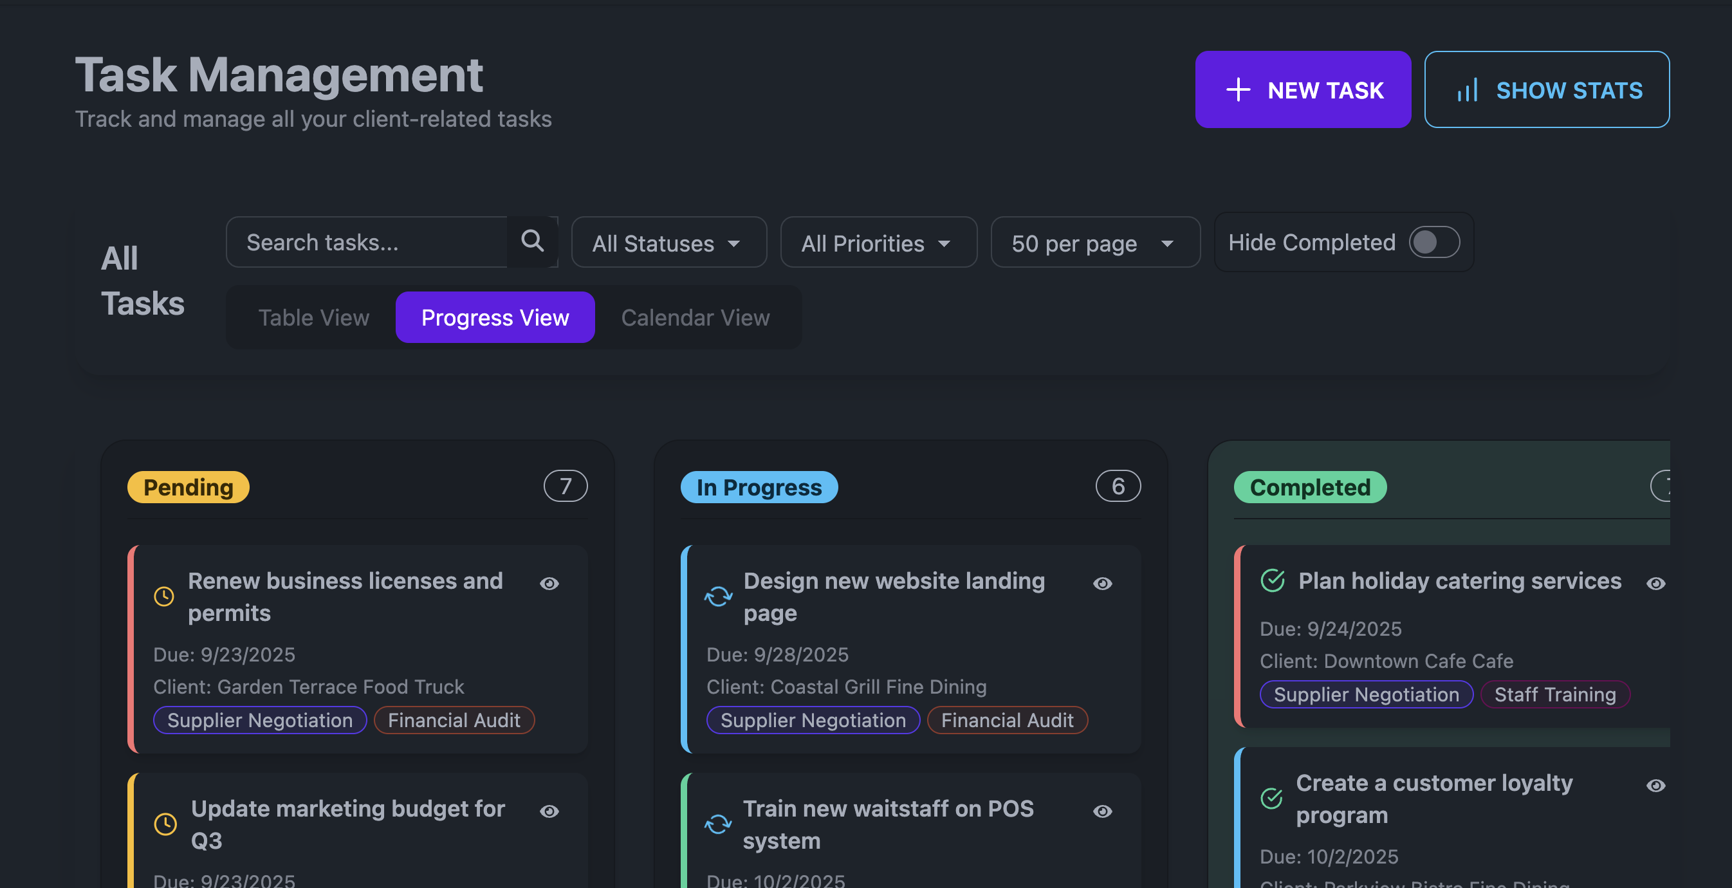Open 'Plan holiday catering services' task title

[x=1460, y=580]
